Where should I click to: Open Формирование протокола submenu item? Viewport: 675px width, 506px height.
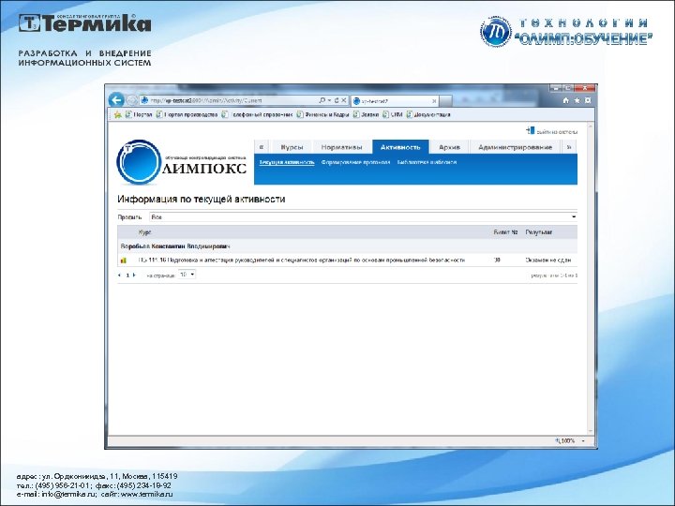[355, 162]
